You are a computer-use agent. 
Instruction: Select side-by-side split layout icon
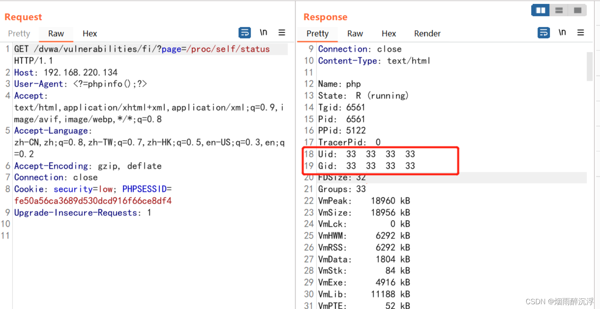540,10
